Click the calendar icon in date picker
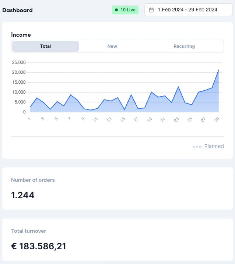This screenshot has width=235, height=264. tap(151, 10)
